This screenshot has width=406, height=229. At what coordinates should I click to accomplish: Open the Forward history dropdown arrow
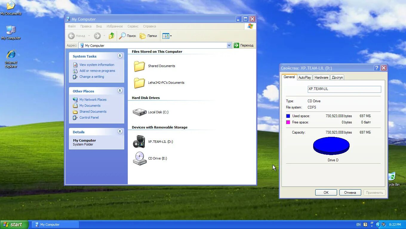(x=104, y=36)
